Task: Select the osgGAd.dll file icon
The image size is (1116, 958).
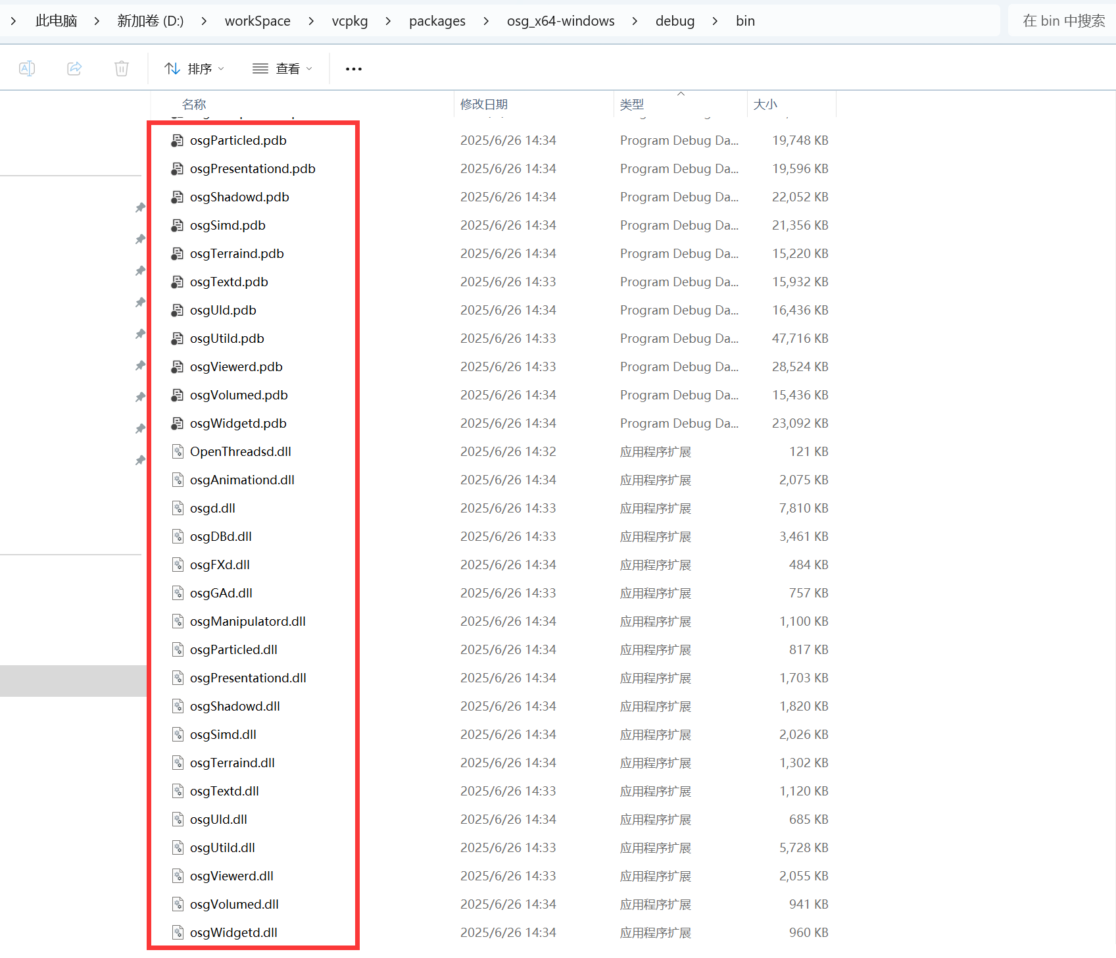Action: (178, 593)
